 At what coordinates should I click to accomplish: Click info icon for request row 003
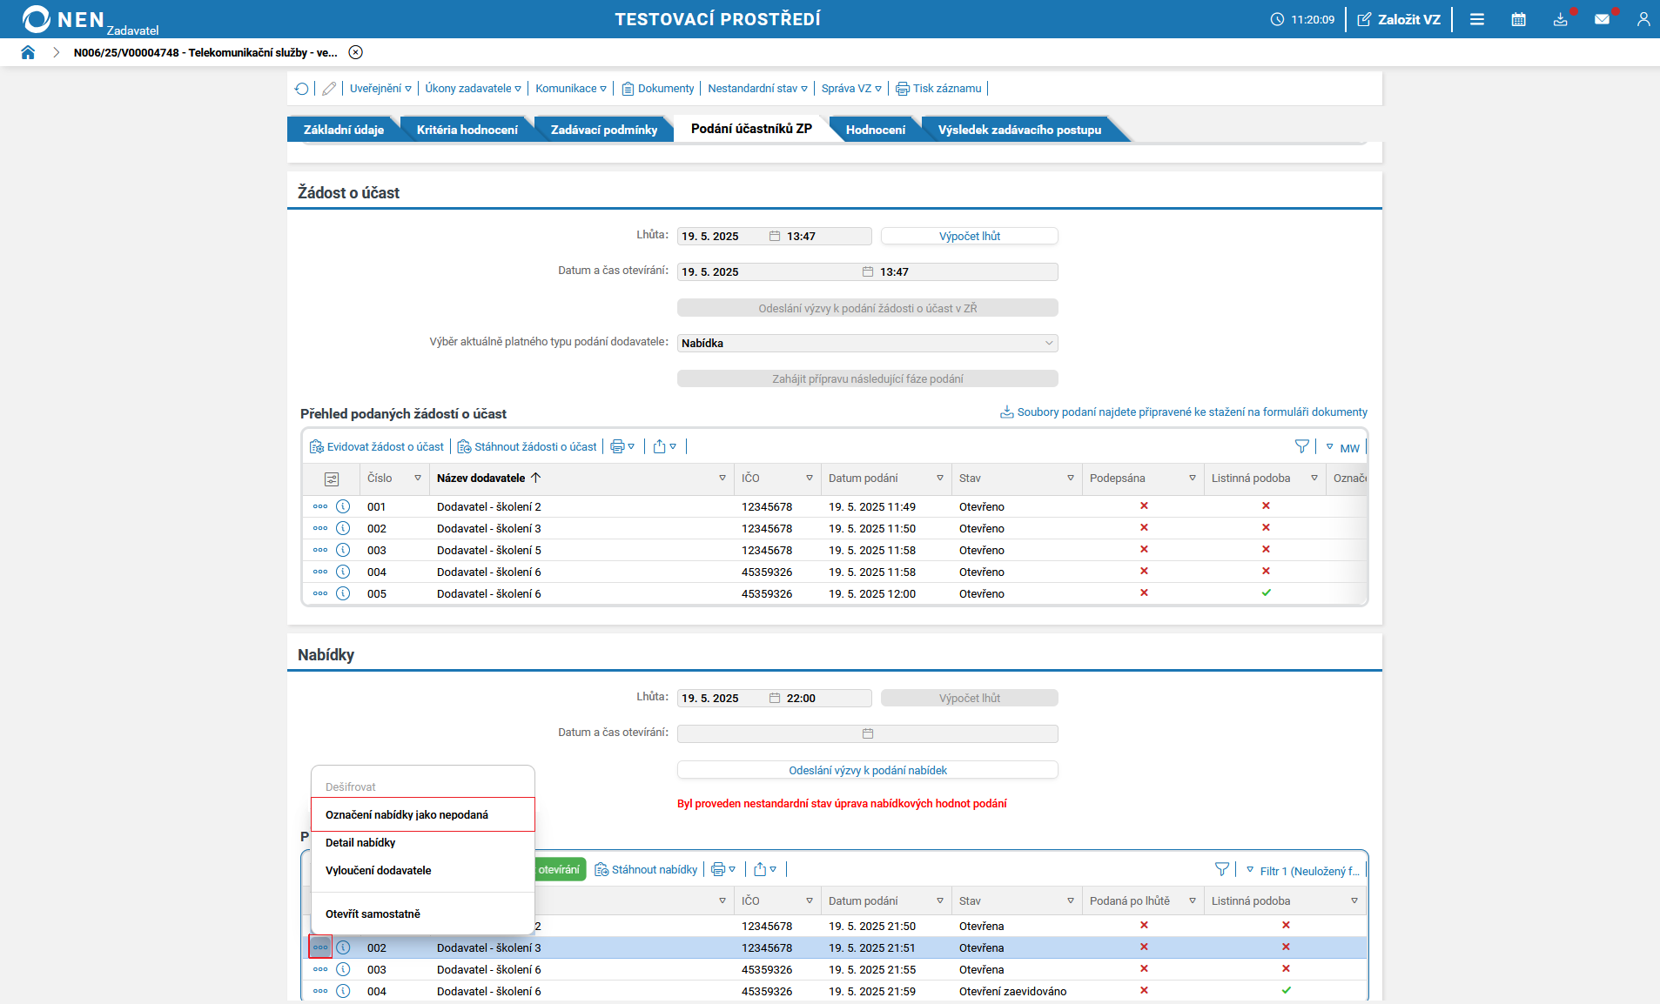pos(343,550)
